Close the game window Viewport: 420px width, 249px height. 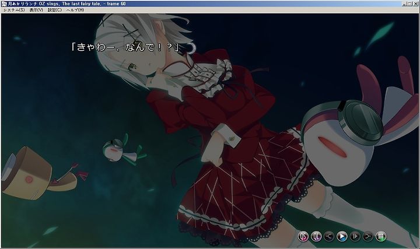(x=415, y=3)
